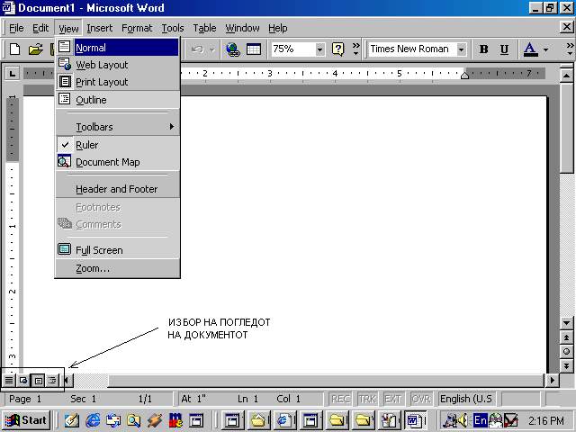Switch to Web Layout View bottom button
Image resolution: width=576 pixels, height=432 pixels.
[x=23, y=380]
